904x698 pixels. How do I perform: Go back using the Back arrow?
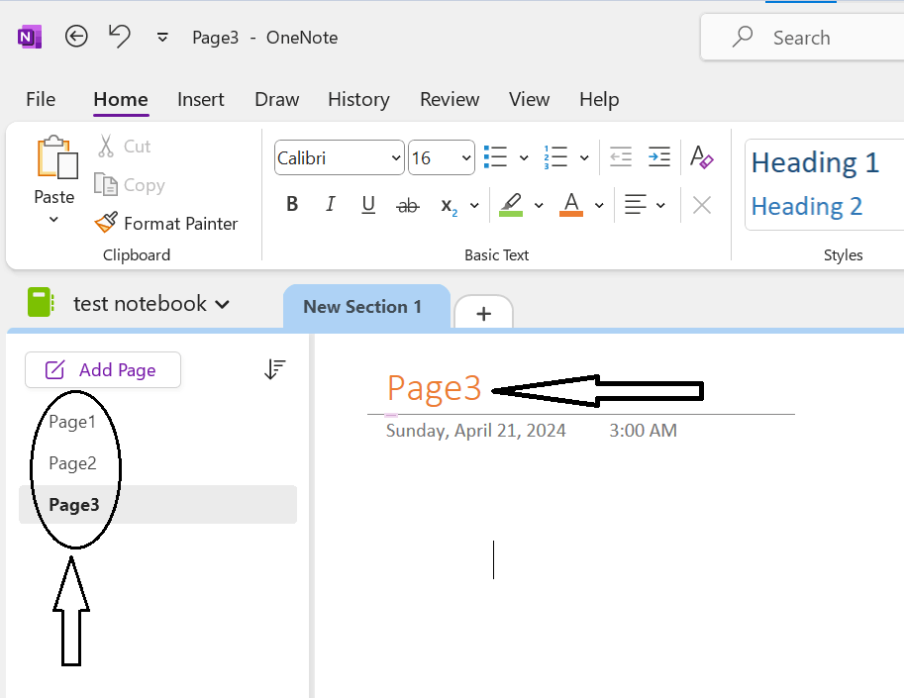point(76,37)
